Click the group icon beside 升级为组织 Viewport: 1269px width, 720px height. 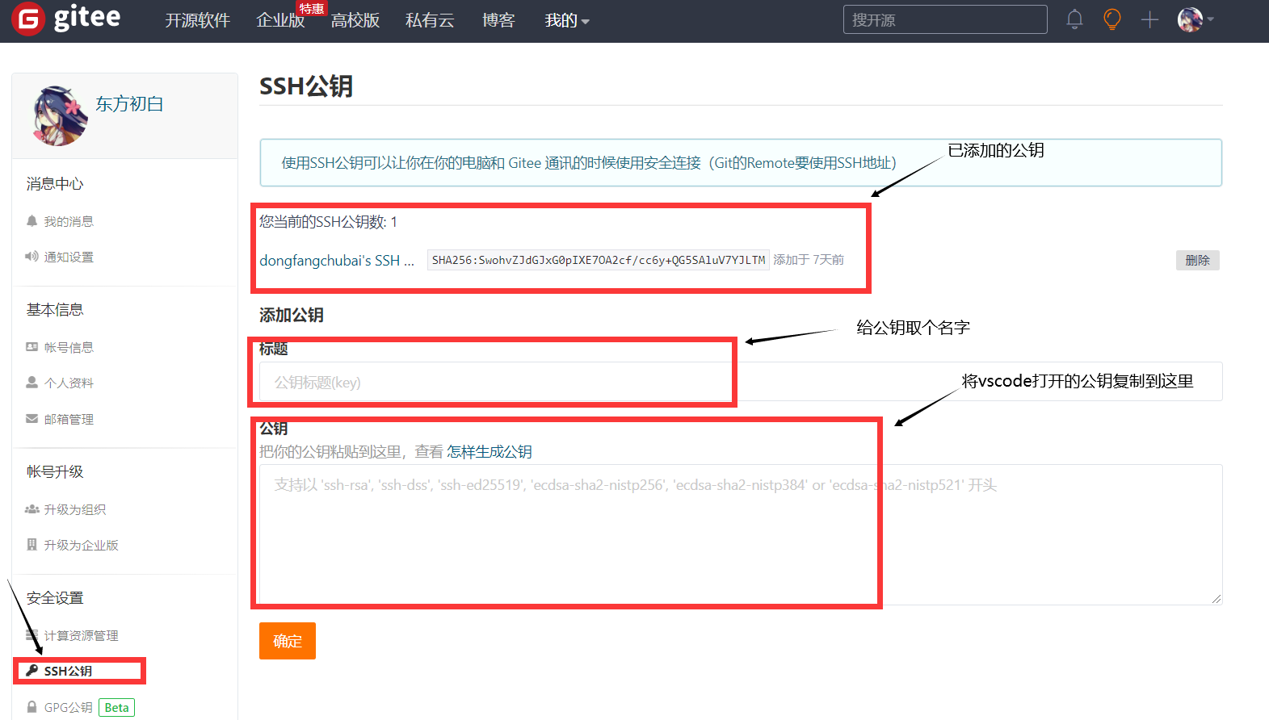tap(32, 509)
